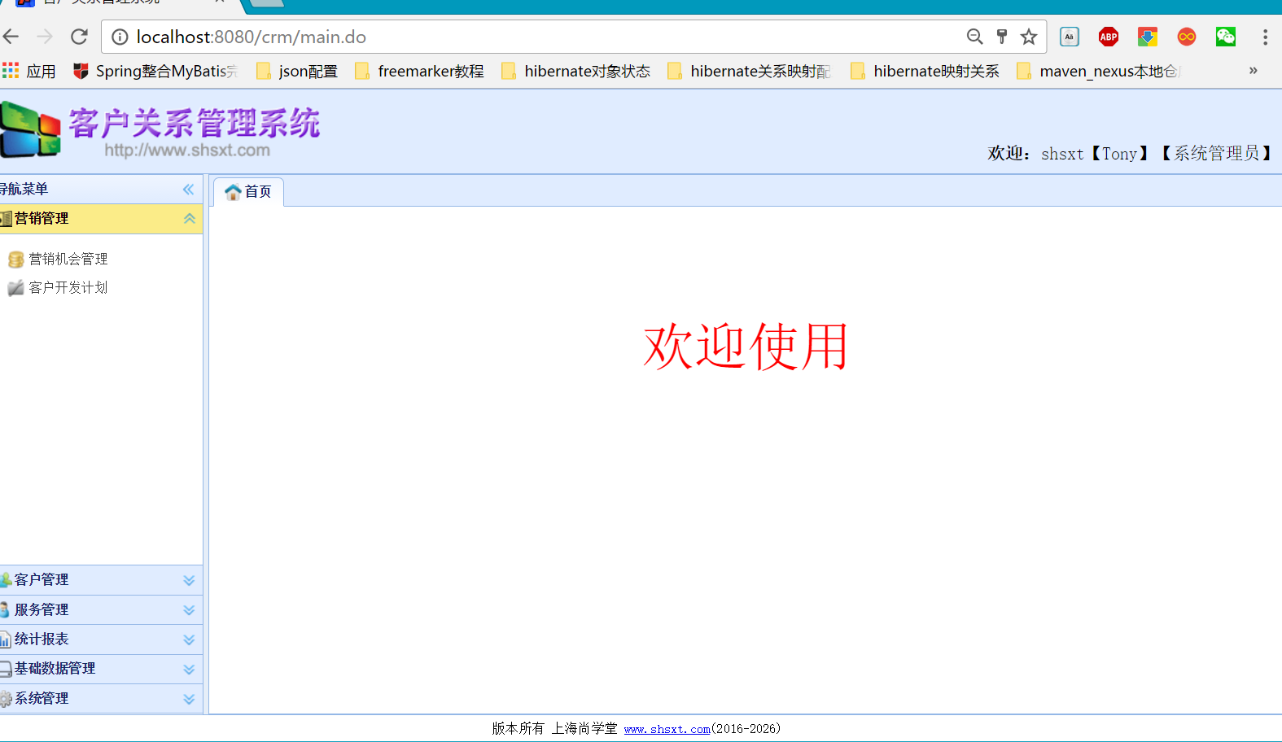
Task: Collapse the 营销管理 accordion section
Action: pyautogui.click(x=189, y=219)
